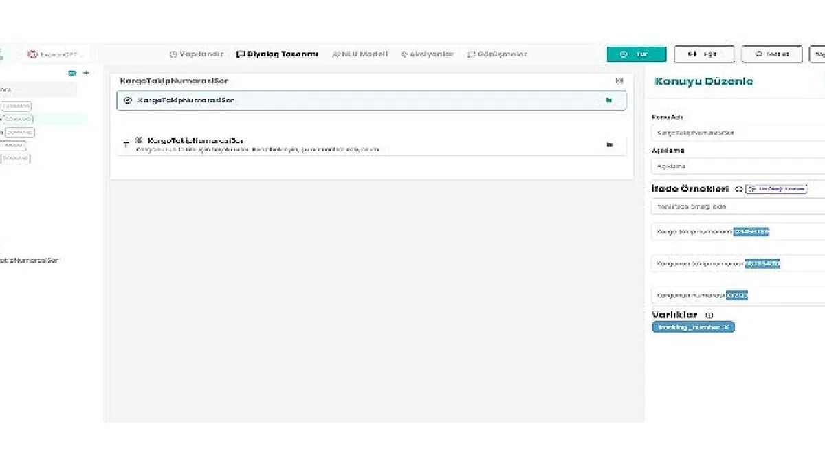The width and height of the screenshot is (825, 464).
Task: Remove the tracking_number entity tag
Action: click(726, 327)
